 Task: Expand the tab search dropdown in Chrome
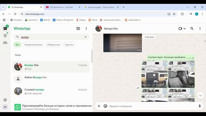[x=3, y=7]
